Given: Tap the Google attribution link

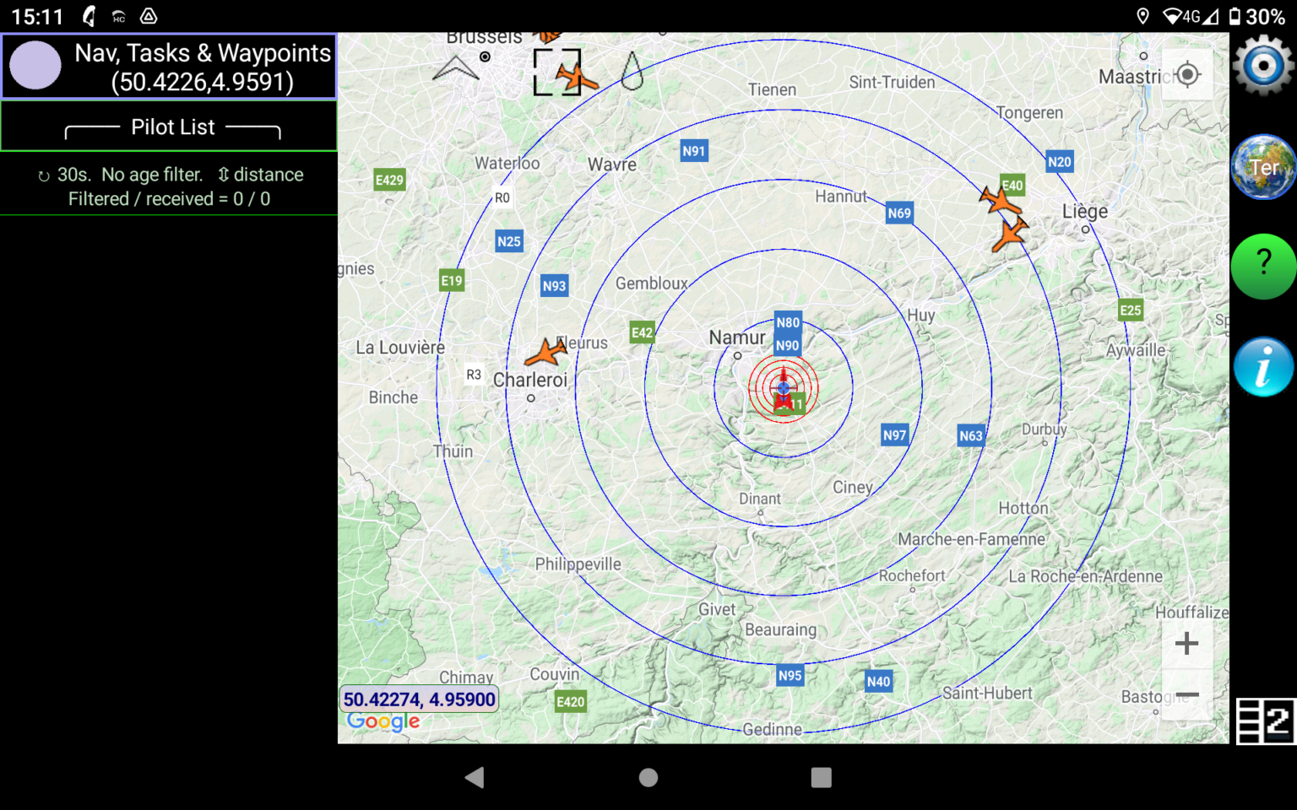Looking at the screenshot, I should 383,722.
